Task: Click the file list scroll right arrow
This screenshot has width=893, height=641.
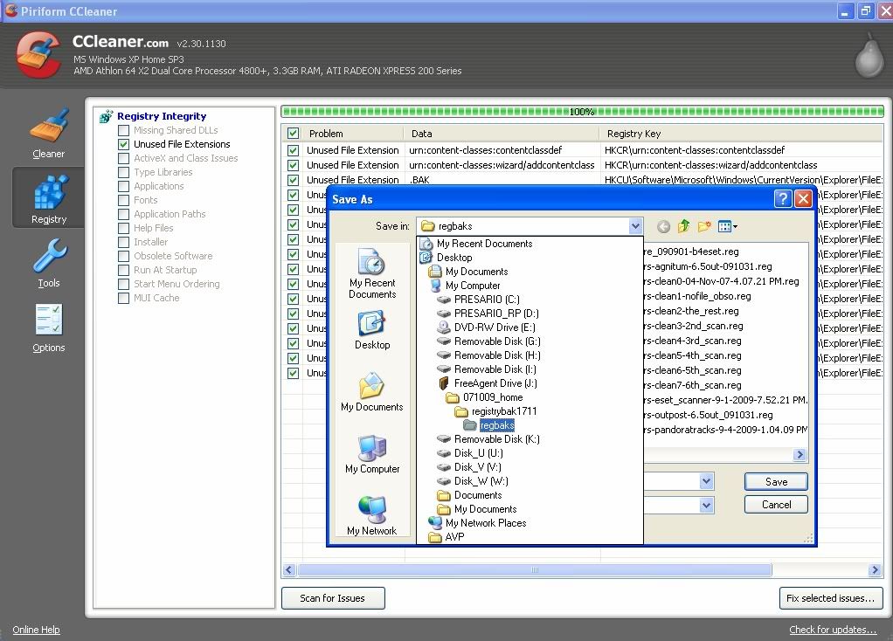Action: point(800,454)
